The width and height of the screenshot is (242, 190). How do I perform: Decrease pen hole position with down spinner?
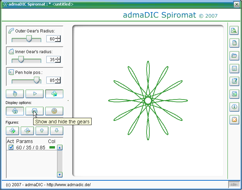58,82
